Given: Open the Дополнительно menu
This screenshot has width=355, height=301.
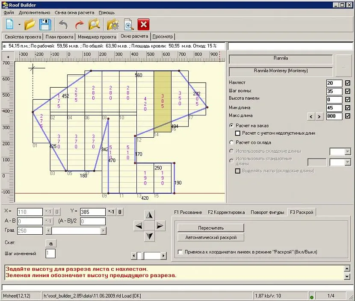Looking at the screenshot, I should click(x=34, y=13).
